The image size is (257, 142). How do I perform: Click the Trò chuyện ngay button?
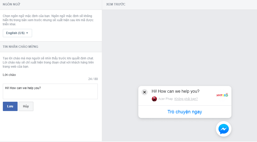coord(185,112)
